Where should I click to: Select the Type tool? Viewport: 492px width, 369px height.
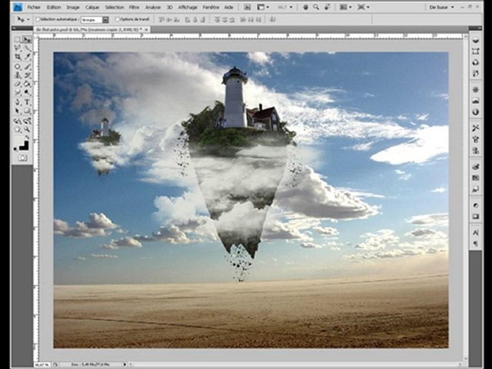[27, 102]
